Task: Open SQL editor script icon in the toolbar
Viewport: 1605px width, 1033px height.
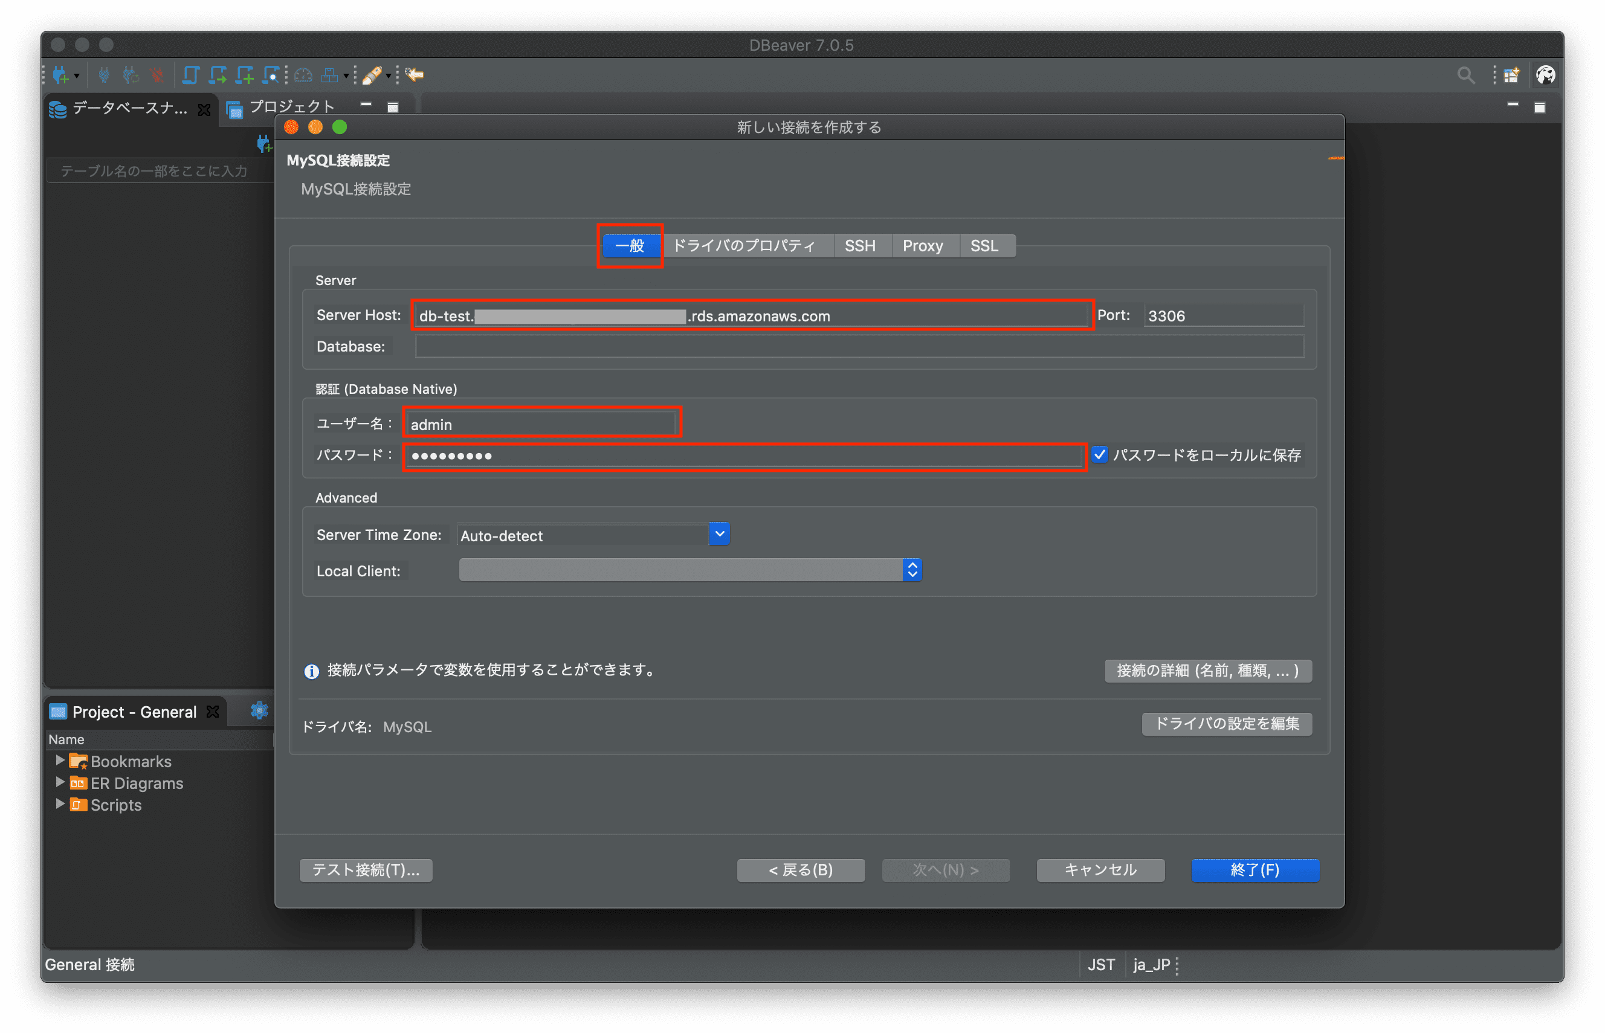Action: [x=190, y=75]
